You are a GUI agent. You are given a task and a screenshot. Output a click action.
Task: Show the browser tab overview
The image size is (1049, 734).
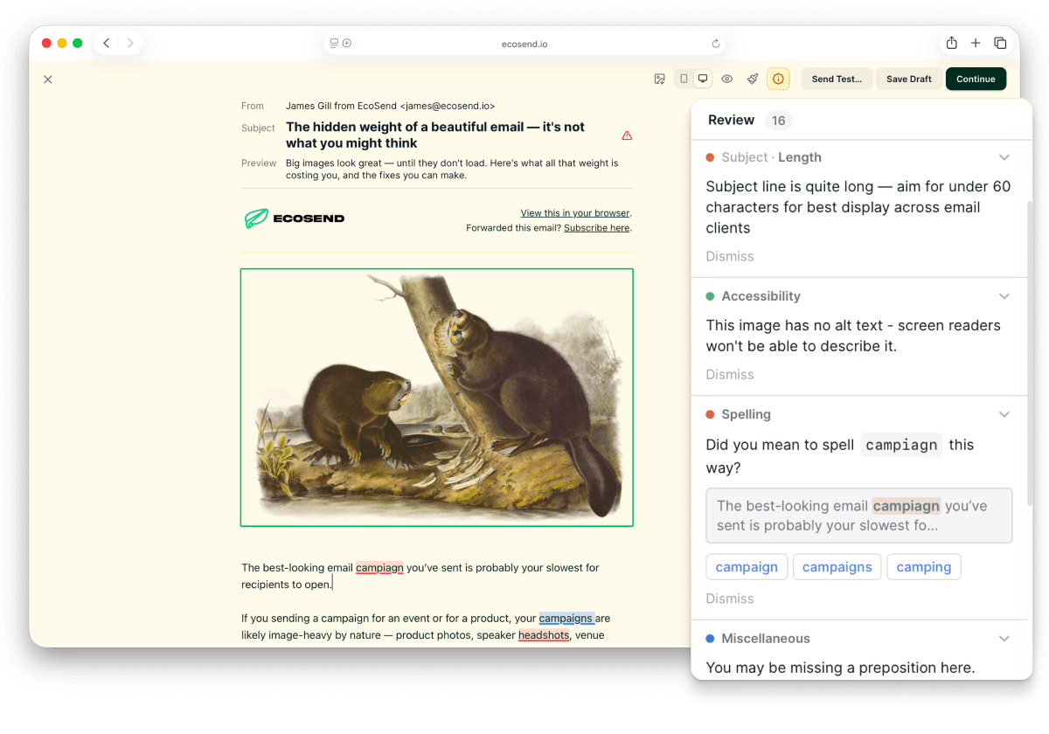point(1000,43)
